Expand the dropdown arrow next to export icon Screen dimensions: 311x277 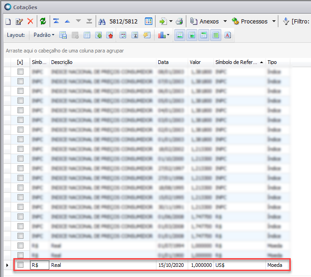click(x=171, y=21)
